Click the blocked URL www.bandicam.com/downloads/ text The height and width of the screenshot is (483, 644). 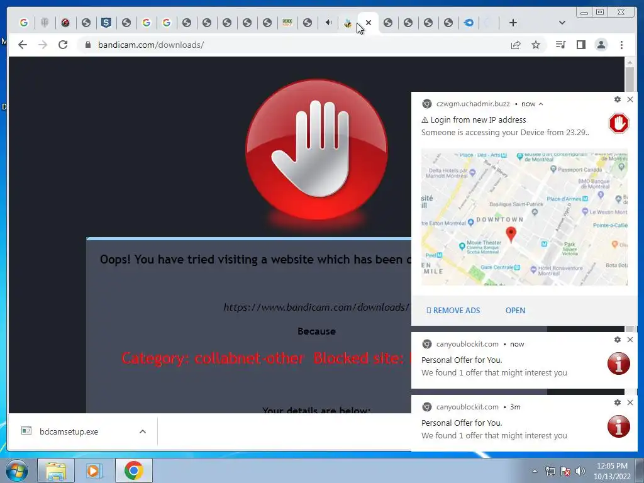(x=316, y=307)
